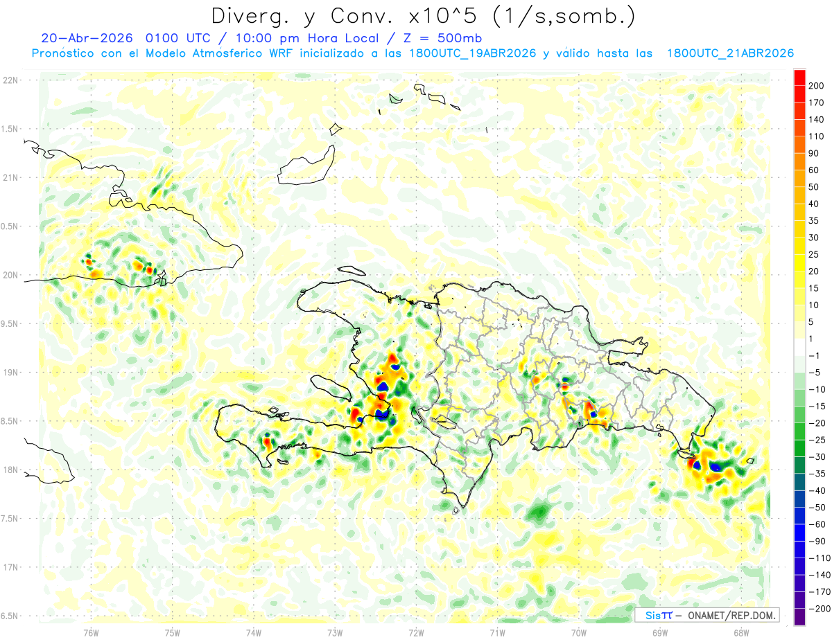Select the top red swatch above 200

[799, 77]
